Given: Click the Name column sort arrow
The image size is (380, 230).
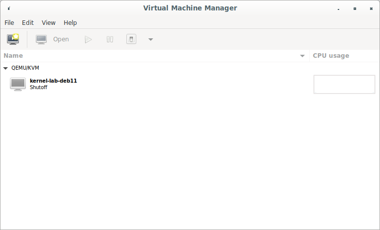Looking at the screenshot, I should (x=302, y=56).
